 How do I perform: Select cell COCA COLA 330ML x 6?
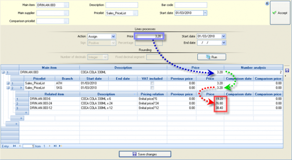[x=109, y=99]
